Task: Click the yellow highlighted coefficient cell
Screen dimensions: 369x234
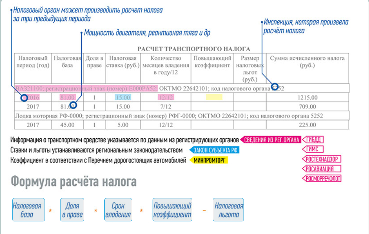Action: coord(214,98)
